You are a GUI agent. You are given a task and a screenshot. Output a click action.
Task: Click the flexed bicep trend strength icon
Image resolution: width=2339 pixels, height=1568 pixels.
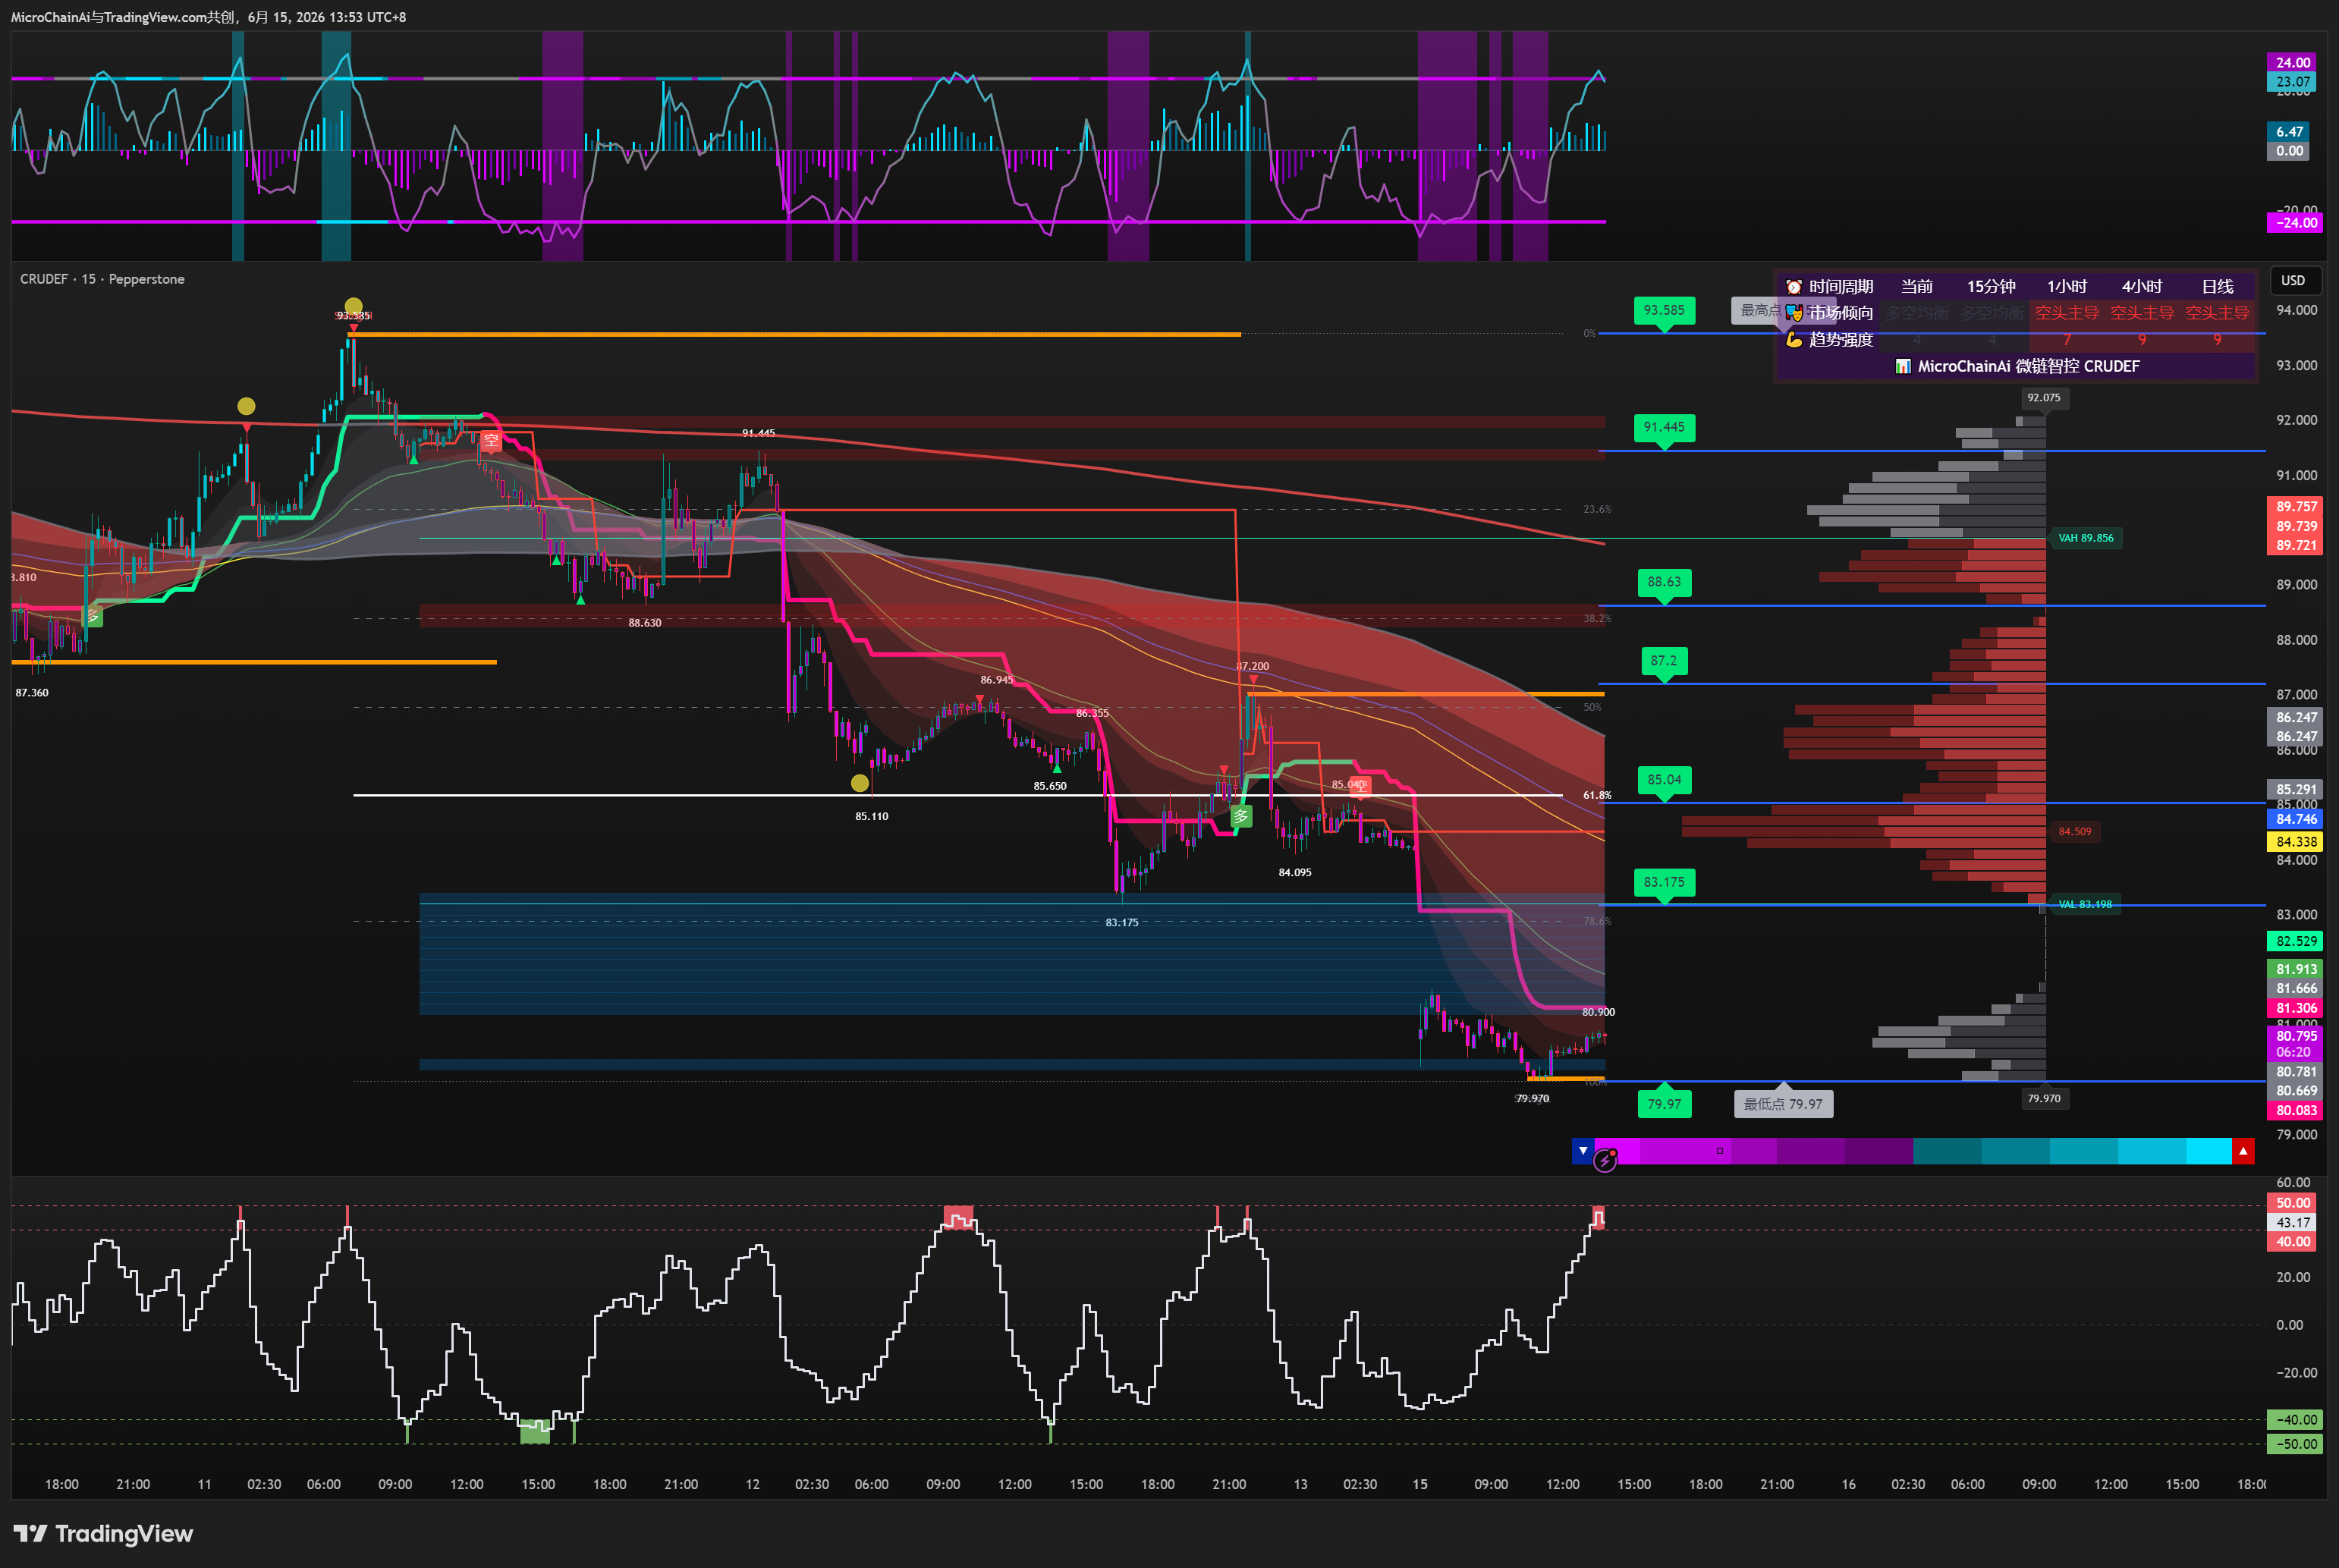[1794, 340]
